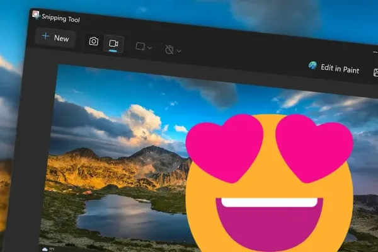This screenshot has width=378, height=252.
Task: Click the save icon next to Edit in Paint
Action: pos(375,72)
